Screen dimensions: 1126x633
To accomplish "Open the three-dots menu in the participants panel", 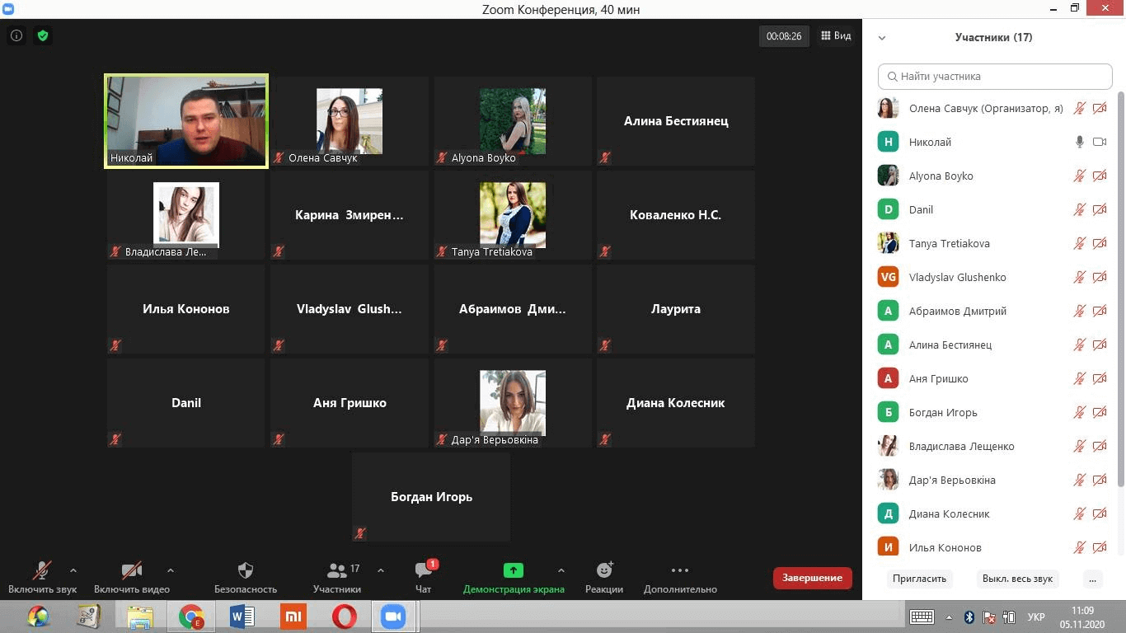I will click(1092, 579).
